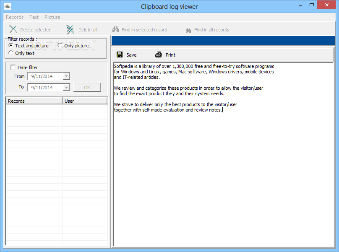339x252 pixels.
Task: Maximize the Clipboard log viewer window
Action: tap(312, 5)
